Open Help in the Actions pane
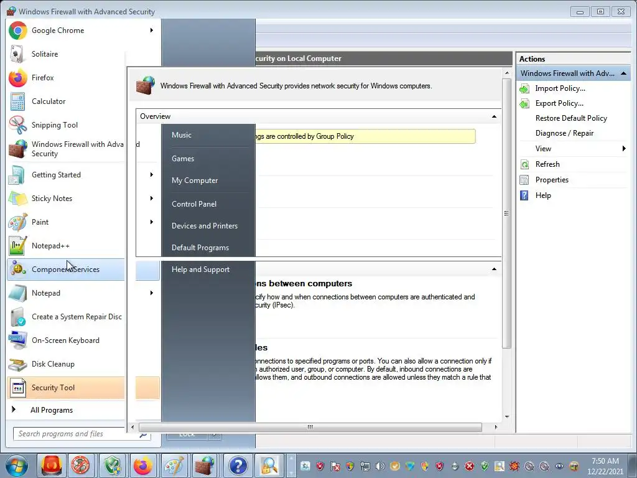637x478 pixels. coord(542,195)
